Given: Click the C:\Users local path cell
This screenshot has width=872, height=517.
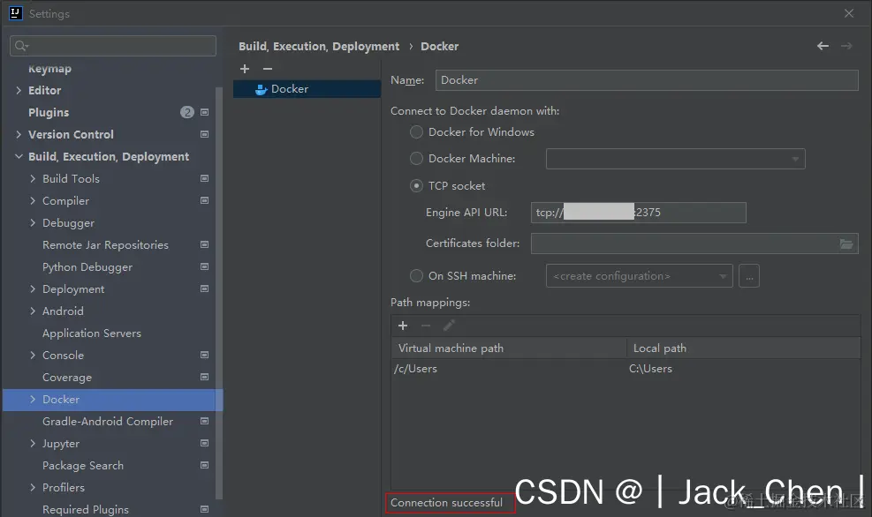Looking at the screenshot, I should coord(650,369).
